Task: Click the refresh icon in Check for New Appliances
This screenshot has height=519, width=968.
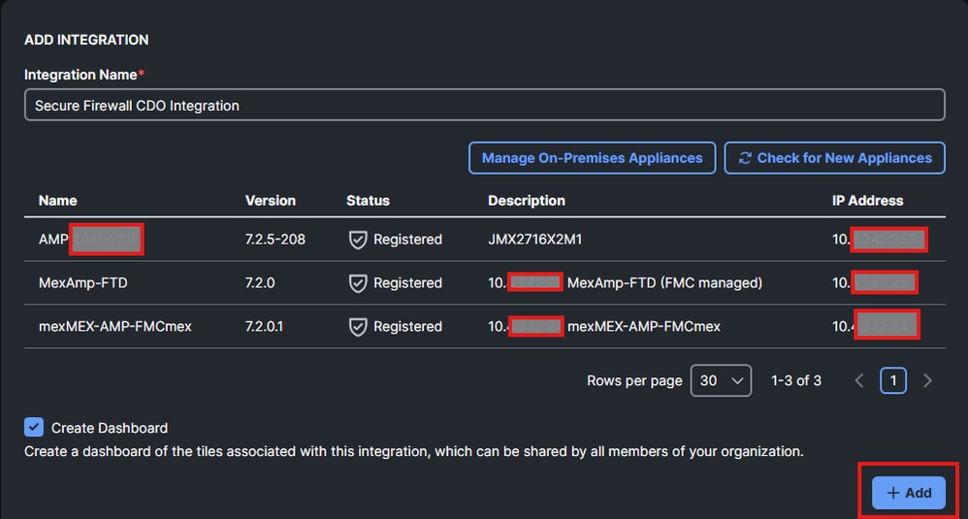Action: 745,158
